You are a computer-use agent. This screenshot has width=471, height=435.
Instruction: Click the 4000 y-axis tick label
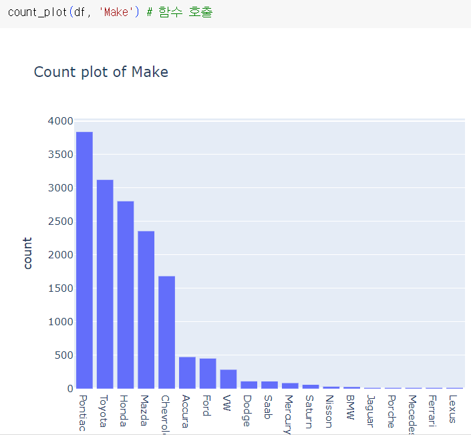60,121
